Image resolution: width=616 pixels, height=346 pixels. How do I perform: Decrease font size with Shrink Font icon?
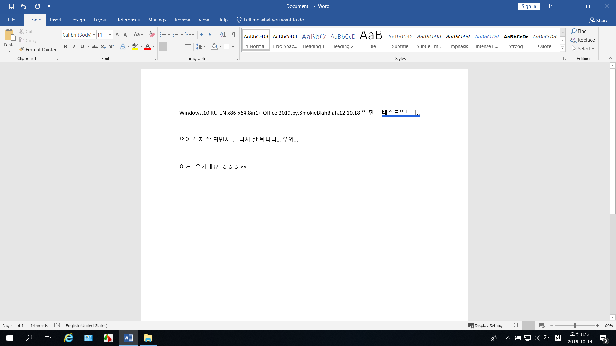pyautogui.click(x=125, y=35)
